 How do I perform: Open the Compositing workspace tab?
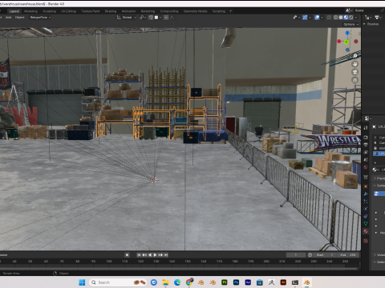pyautogui.click(x=169, y=11)
